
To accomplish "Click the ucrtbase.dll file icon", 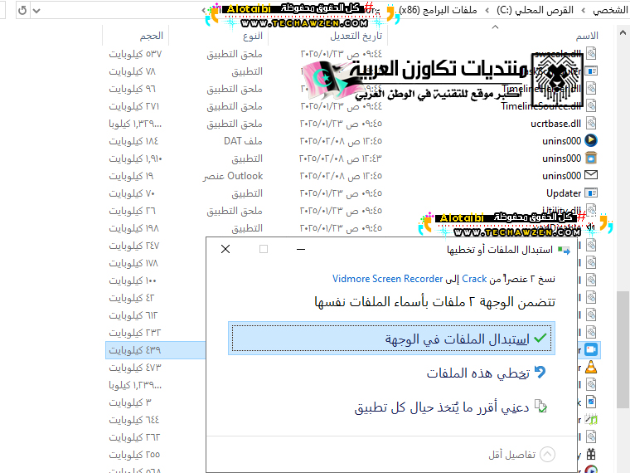I will (x=591, y=123).
